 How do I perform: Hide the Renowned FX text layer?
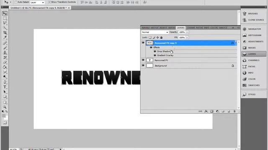143,60
